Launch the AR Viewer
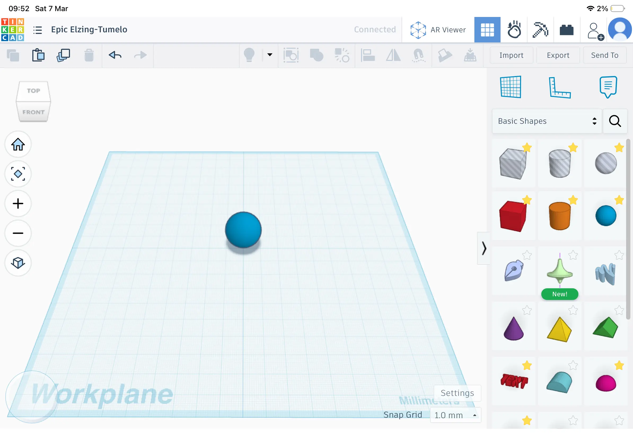This screenshot has width=633, height=442. [438, 30]
